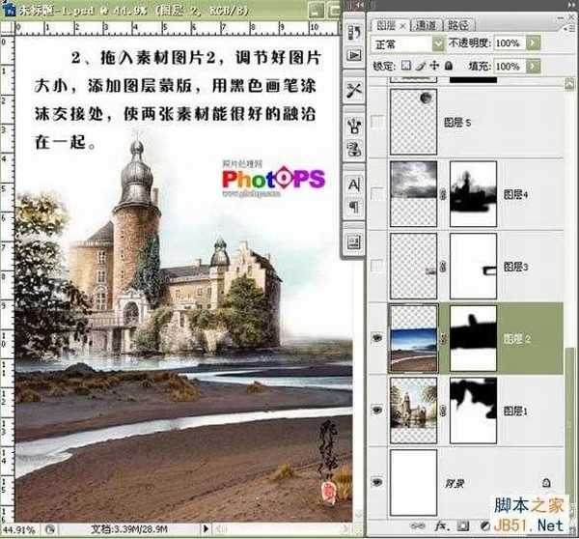Expand the fill (填充) slider arrow
The image size is (579, 539).
[x=532, y=64]
